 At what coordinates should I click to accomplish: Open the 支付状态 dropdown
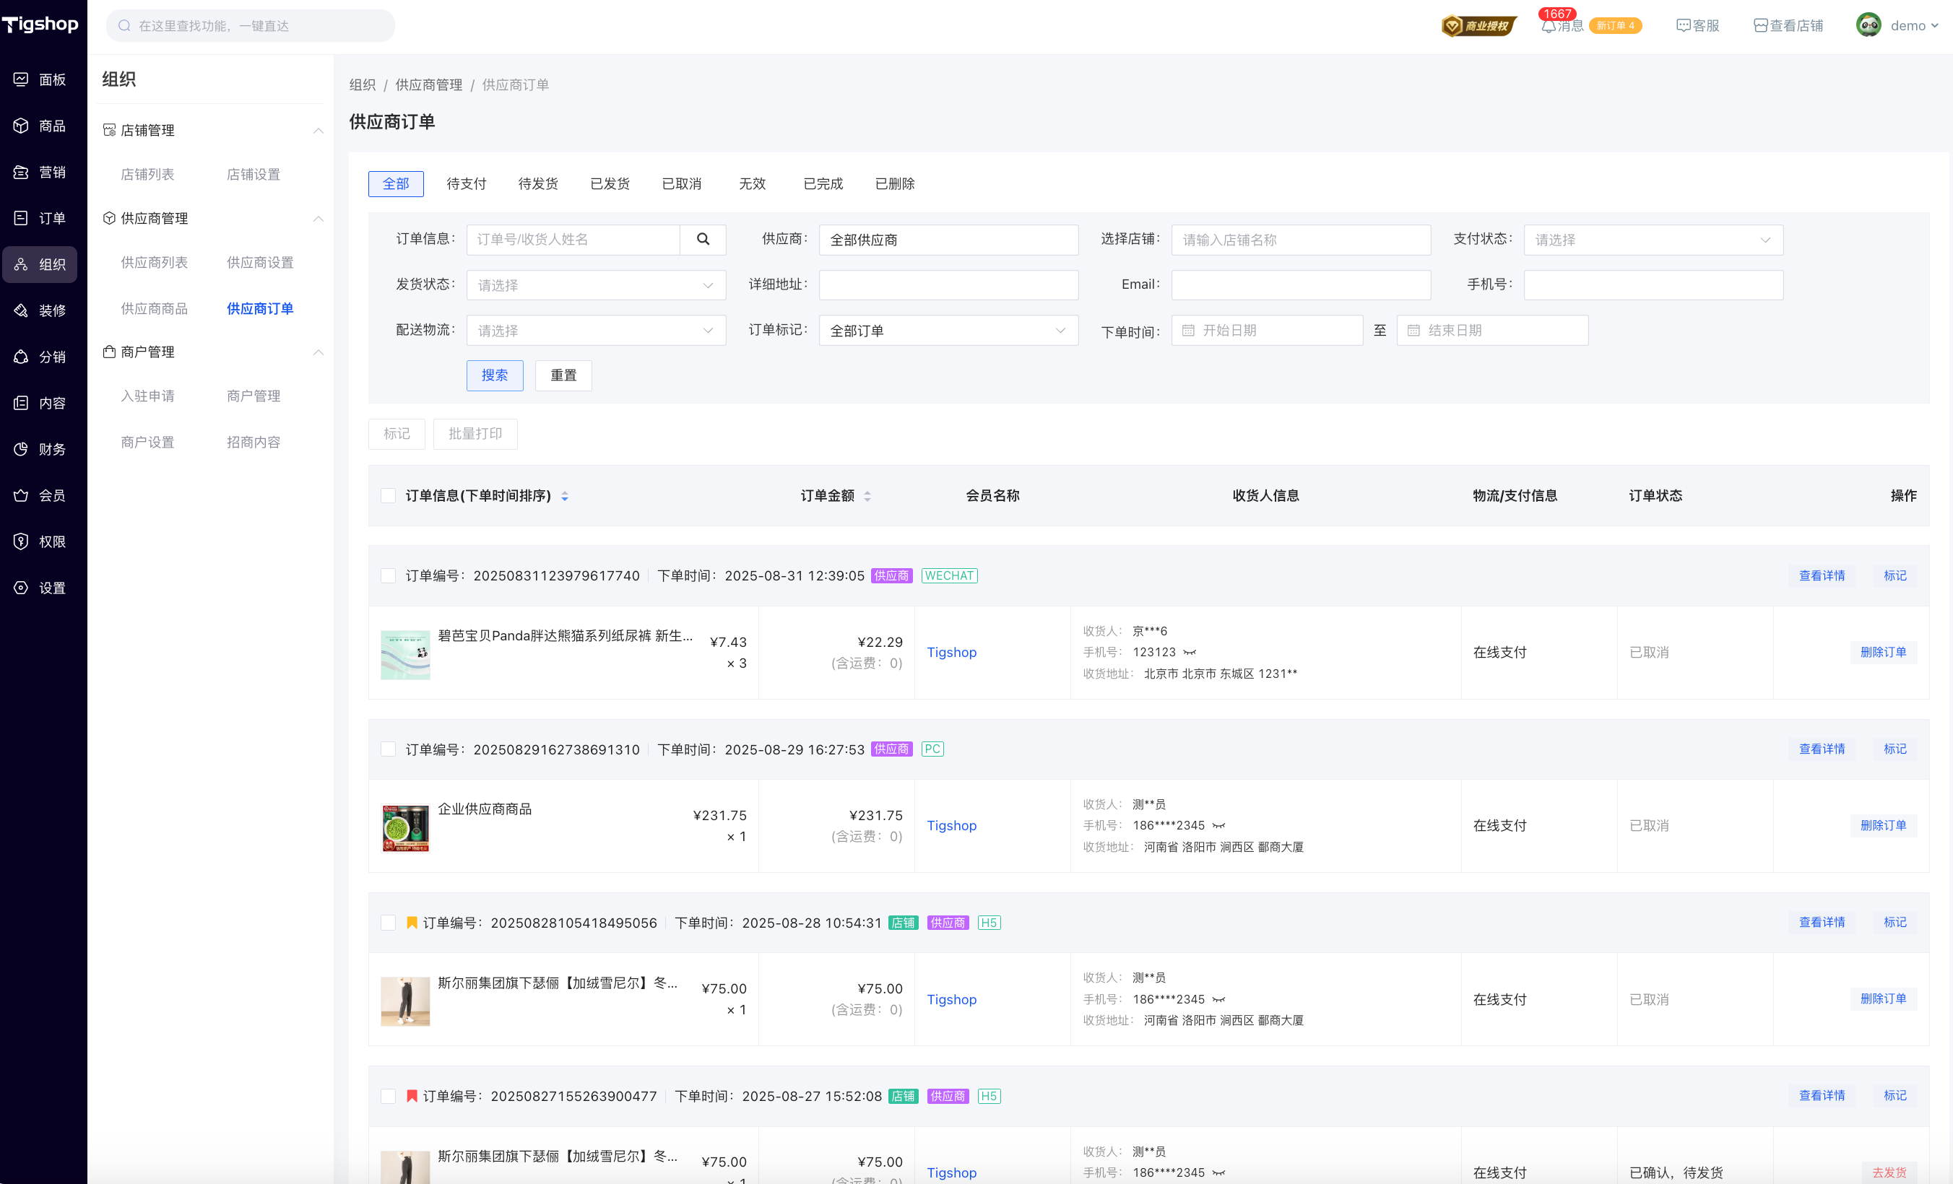point(1653,240)
